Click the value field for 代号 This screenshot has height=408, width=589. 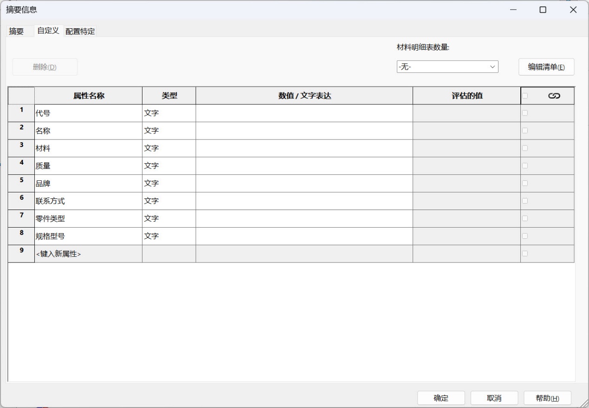point(304,113)
